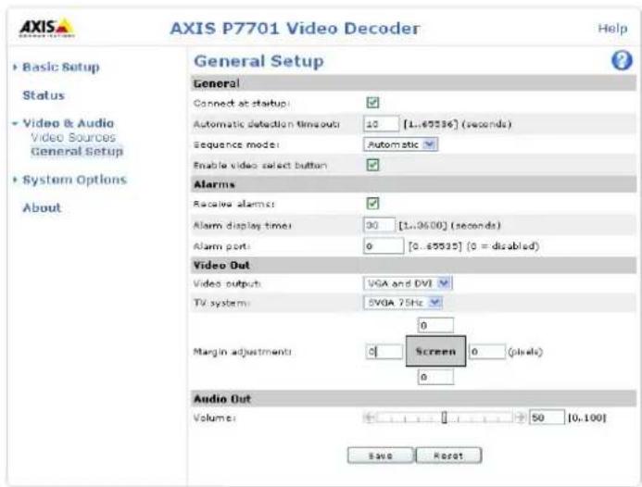Select Video Sources in sidebar
The image size is (642, 487).
click(x=73, y=138)
